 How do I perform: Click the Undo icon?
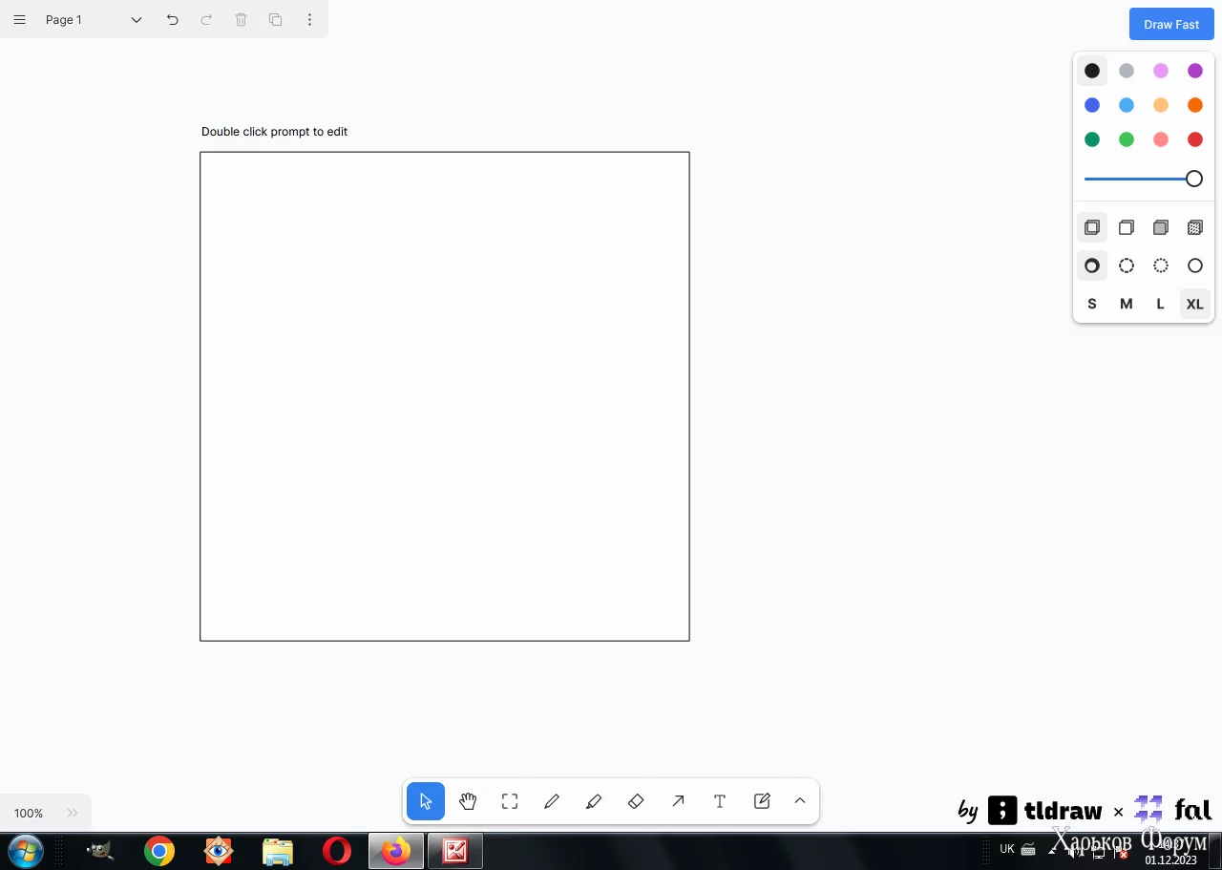click(x=172, y=19)
